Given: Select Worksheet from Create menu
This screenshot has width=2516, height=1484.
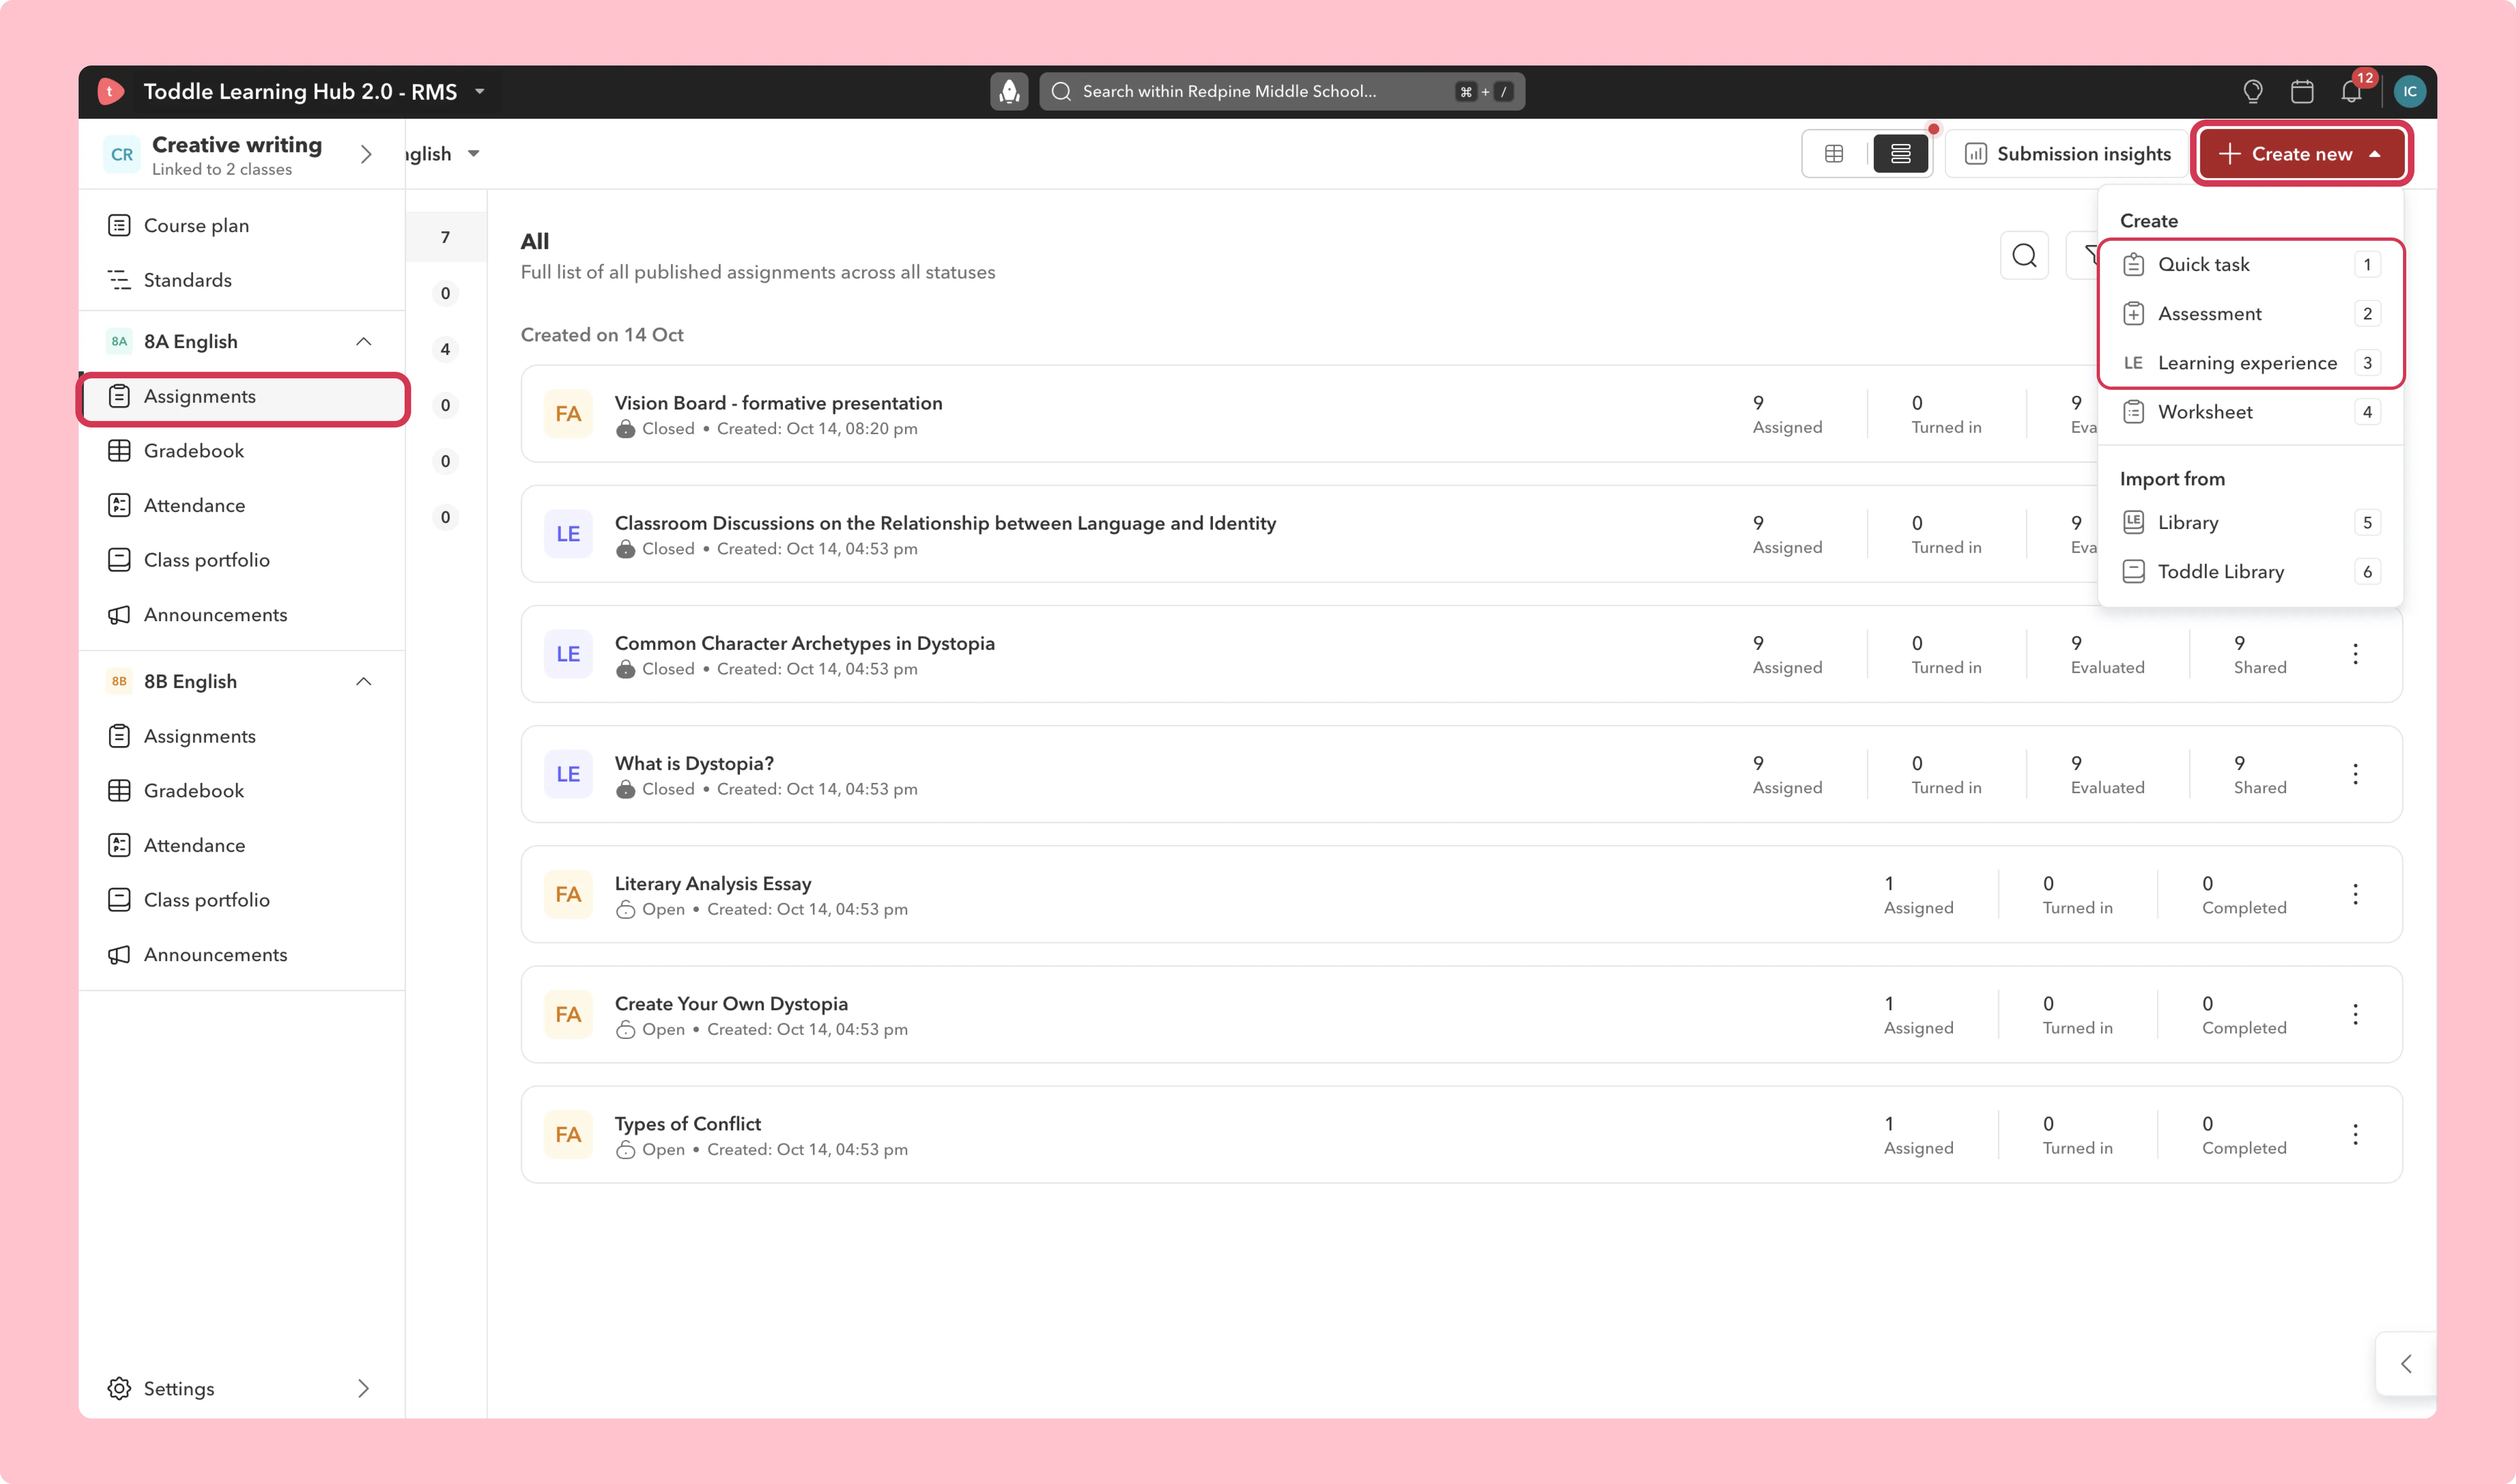Looking at the screenshot, I should point(2250,412).
